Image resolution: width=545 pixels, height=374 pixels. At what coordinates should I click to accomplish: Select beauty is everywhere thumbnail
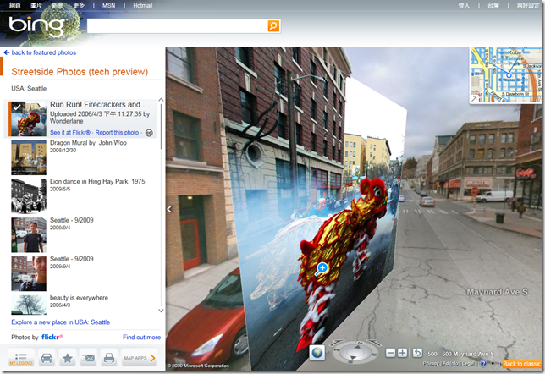pyautogui.click(x=29, y=305)
